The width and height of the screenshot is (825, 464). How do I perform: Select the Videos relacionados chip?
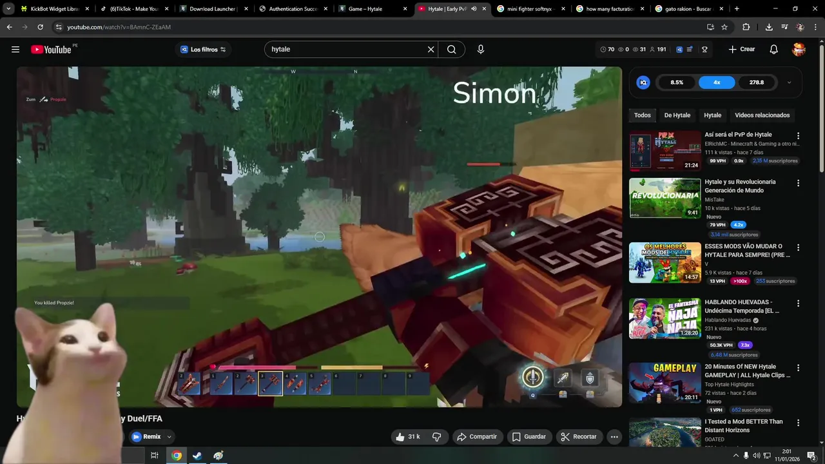(762, 115)
